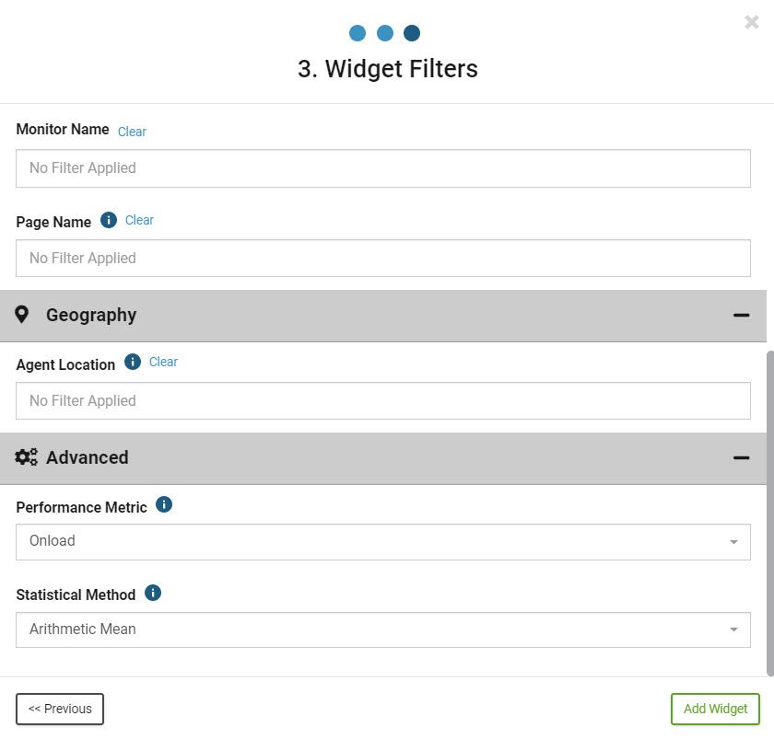Clear the Agent Location filter
The width and height of the screenshot is (774, 739).
(x=163, y=362)
